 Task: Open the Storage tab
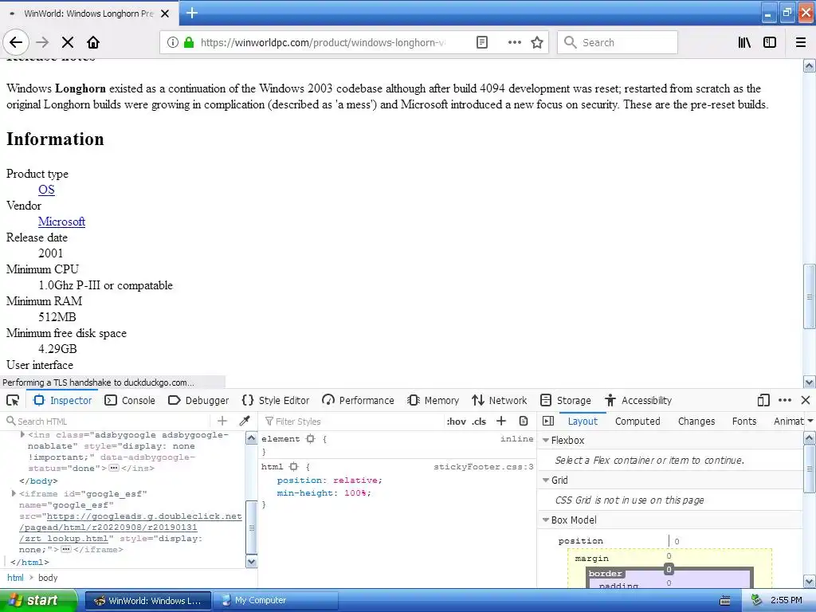[x=566, y=400]
